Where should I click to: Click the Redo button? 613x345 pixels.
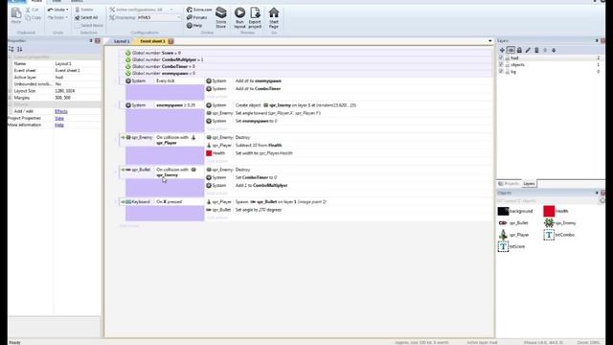(x=56, y=17)
